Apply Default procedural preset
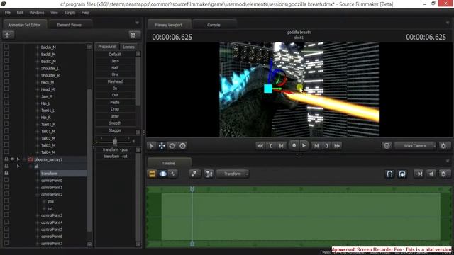 (115, 55)
